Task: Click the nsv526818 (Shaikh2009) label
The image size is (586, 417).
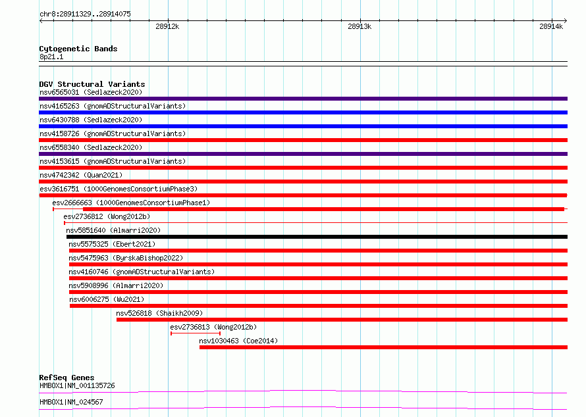Action: coord(159,313)
